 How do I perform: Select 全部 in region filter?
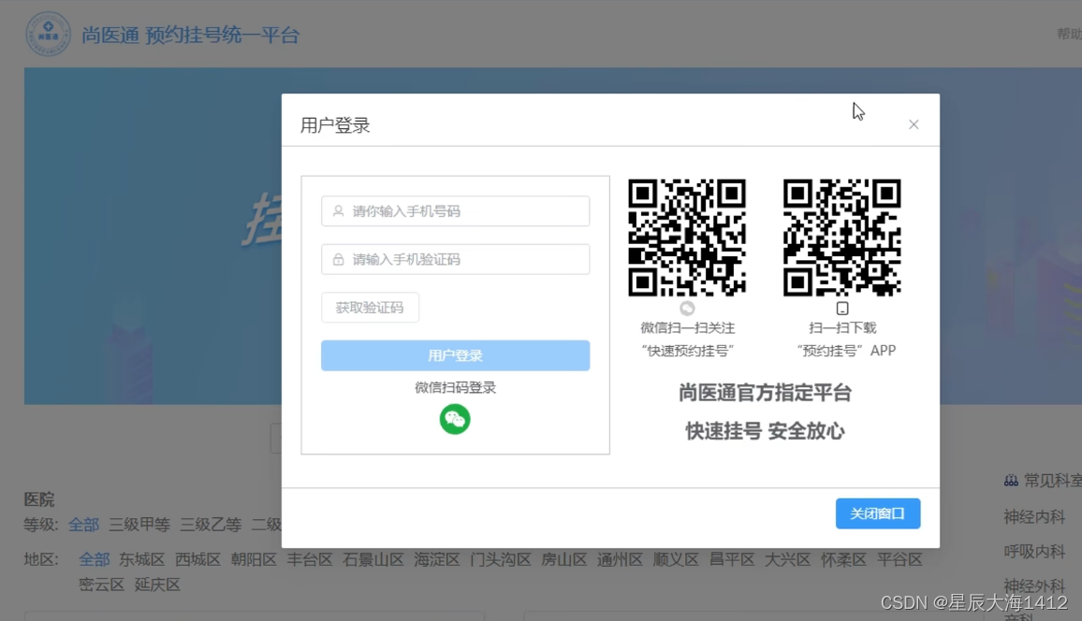coord(94,559)
